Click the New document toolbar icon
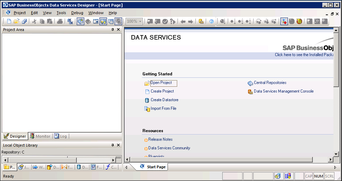Viewport: 342px width, 181px height. [9, 21]
